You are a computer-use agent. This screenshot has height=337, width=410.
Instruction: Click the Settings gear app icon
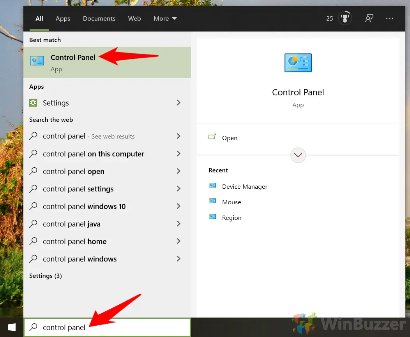(x=33, y=103)
